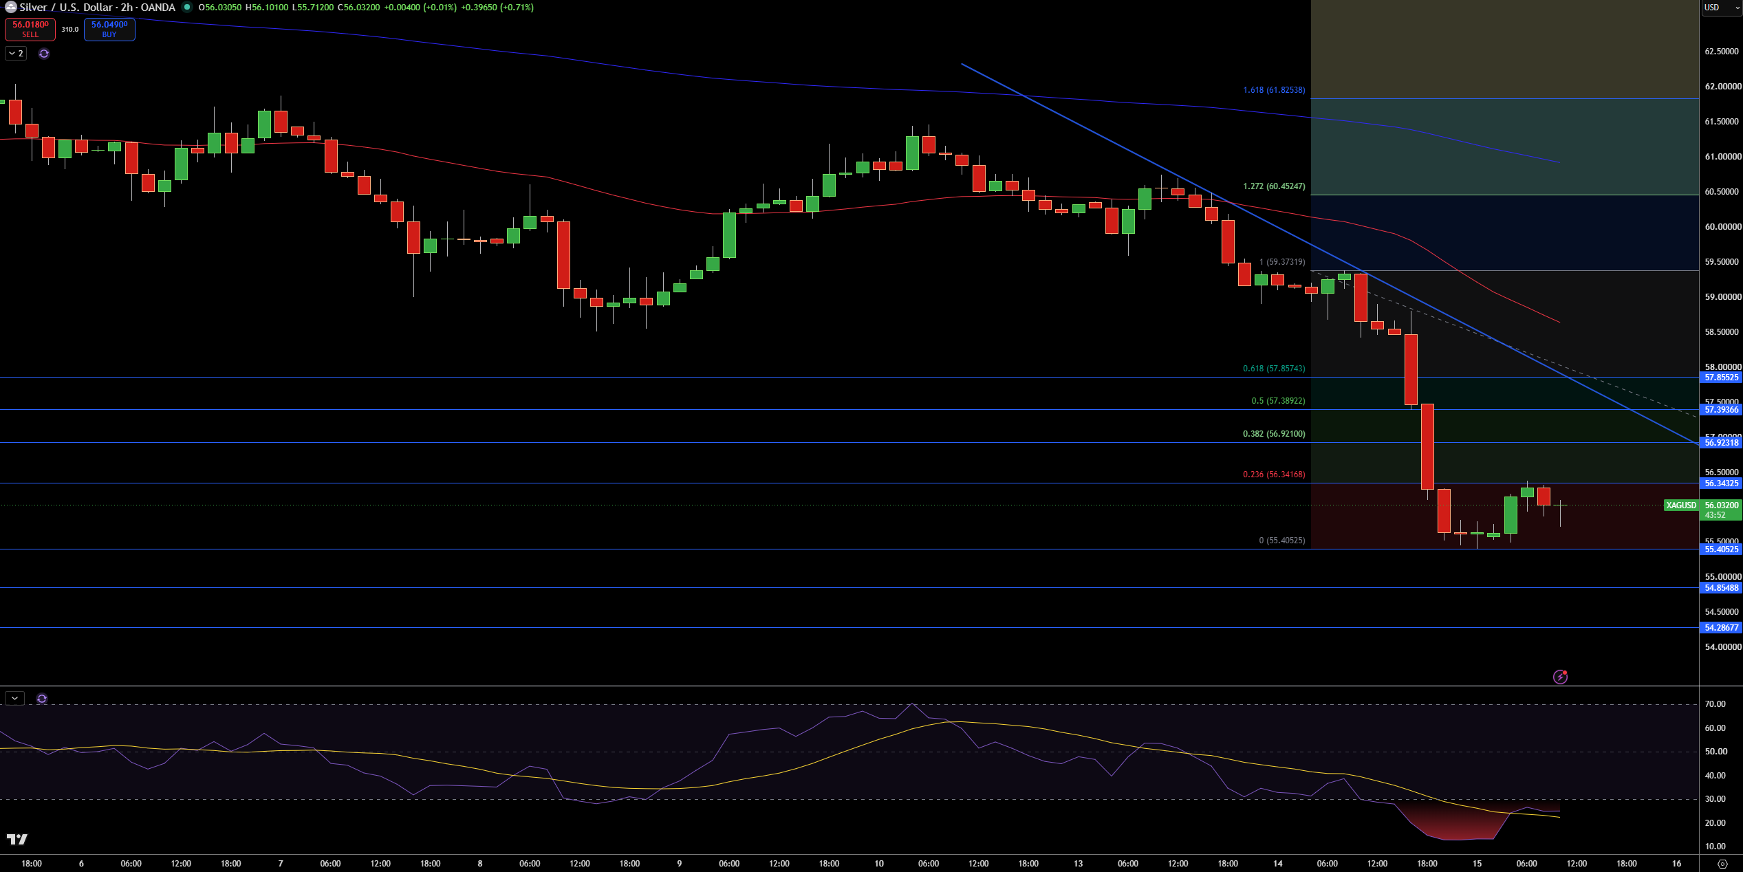1743x872 pixels.
Task: Open the USD currency dropdown
Action: tap(1721, 8)
